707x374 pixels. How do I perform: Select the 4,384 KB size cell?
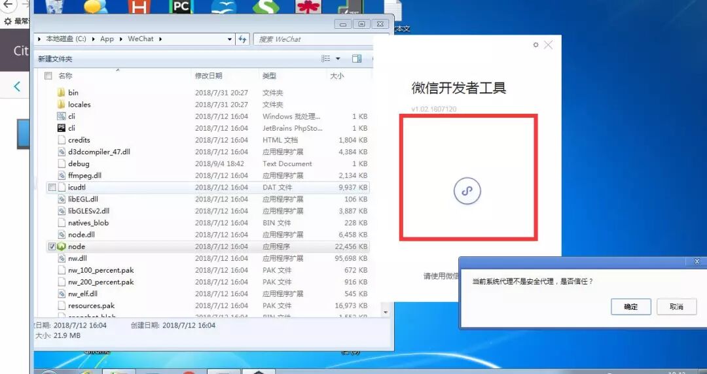(x=353, y=152)
